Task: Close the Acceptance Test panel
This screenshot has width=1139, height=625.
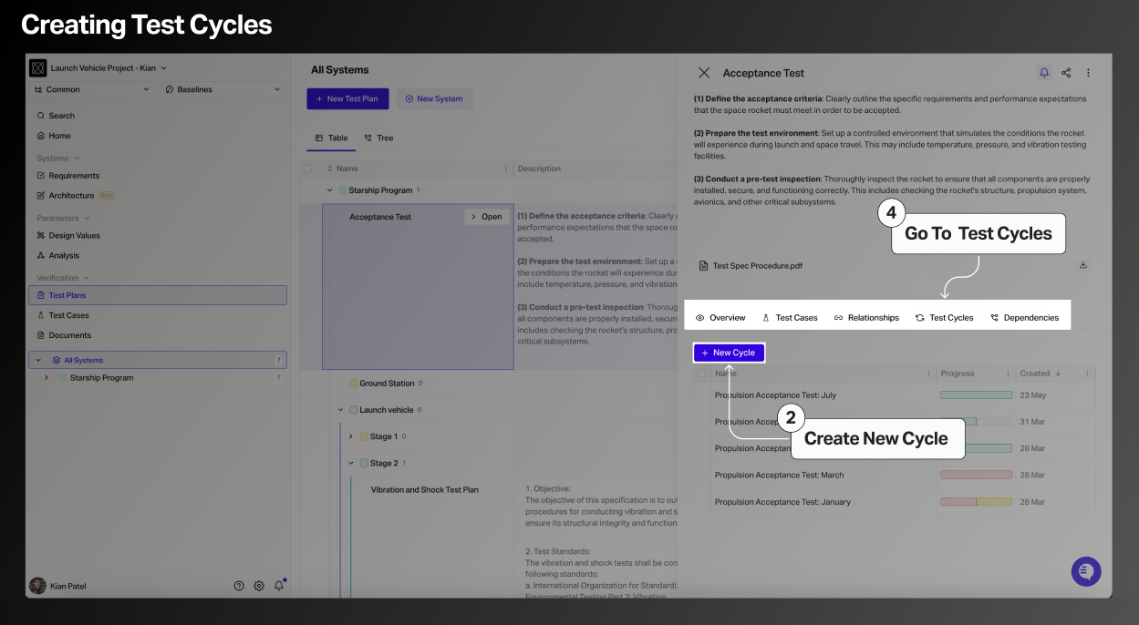Action: click(x=704, y=73)
